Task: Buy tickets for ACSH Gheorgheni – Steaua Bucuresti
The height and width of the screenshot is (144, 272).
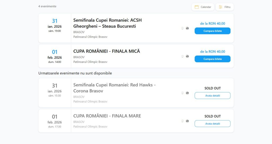Action: [212, 31]
